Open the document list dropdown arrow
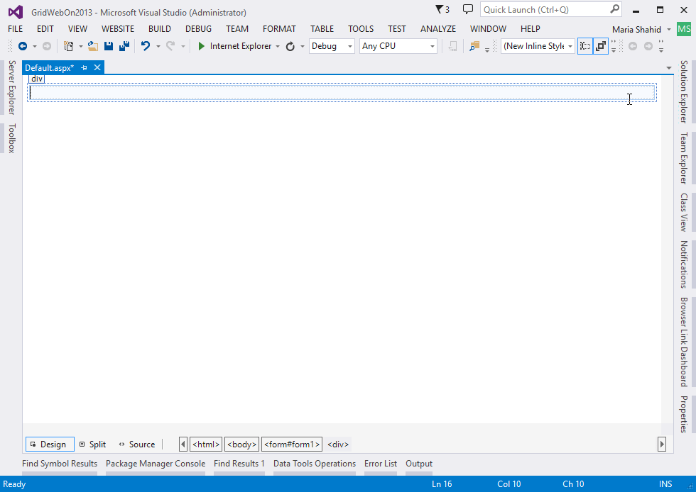Image resolution: width=696 pixels, height=492 pixels. (x=669, y=68)
